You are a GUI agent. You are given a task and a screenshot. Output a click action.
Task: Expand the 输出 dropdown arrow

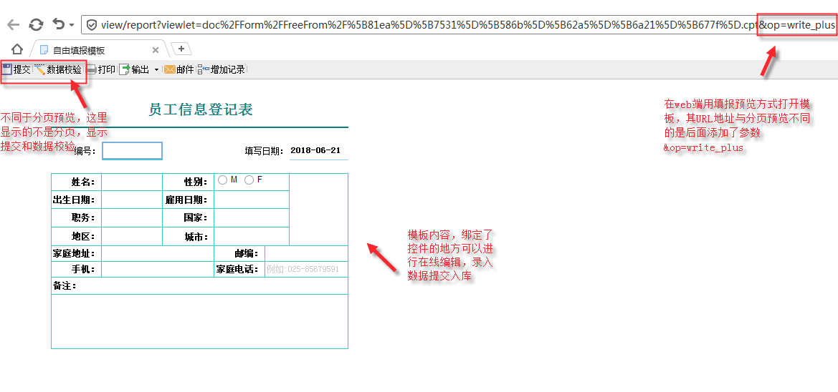point(156,70)
